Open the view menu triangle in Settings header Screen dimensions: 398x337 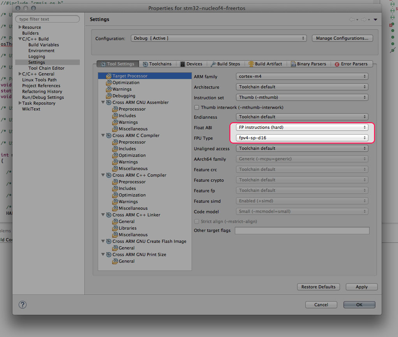(x=375, y=20)
